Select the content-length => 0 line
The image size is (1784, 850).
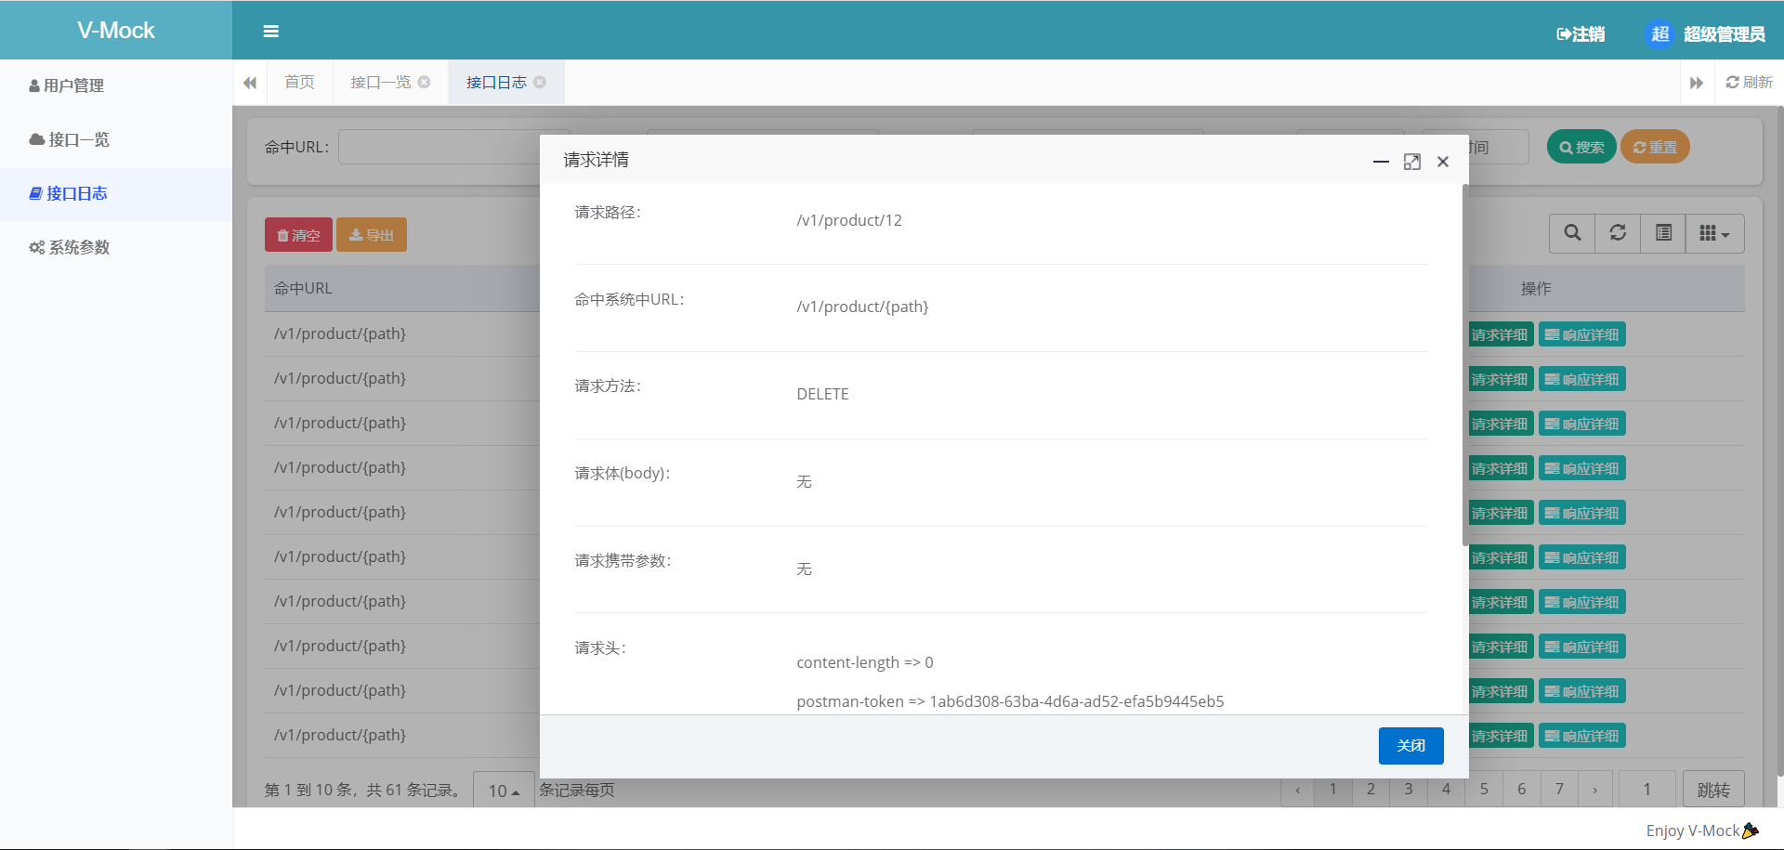(865, 662)
